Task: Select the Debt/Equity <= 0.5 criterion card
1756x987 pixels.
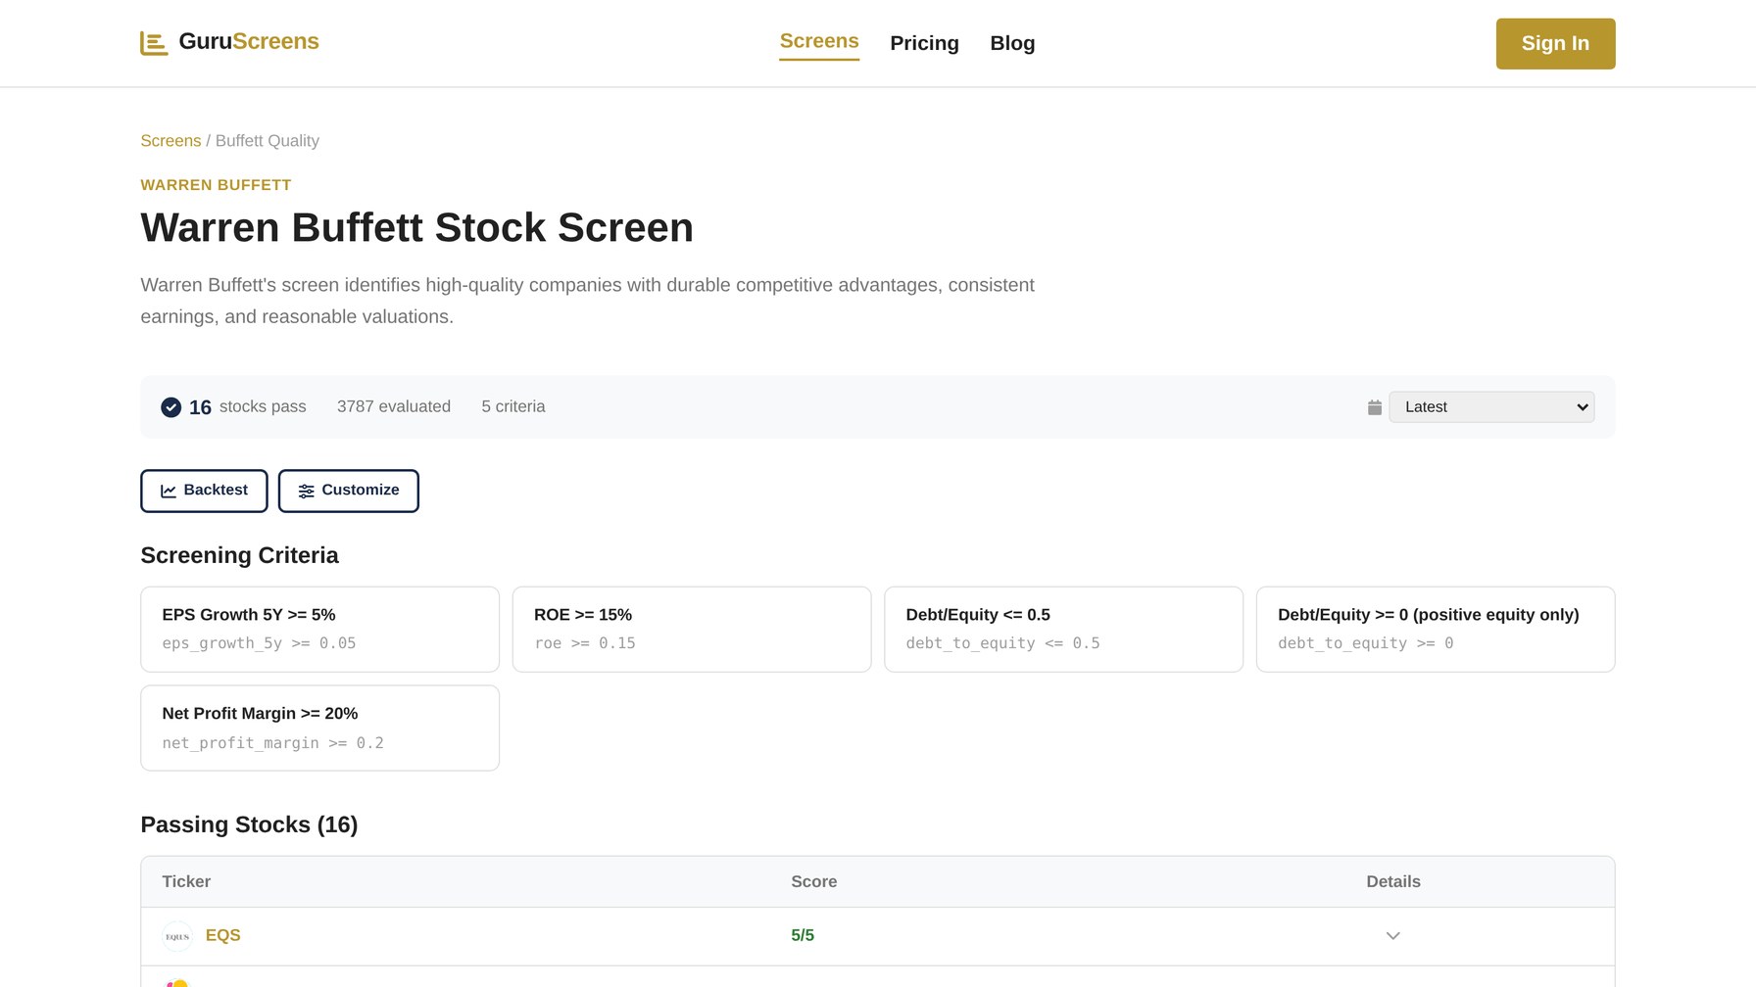Action: pos(1063,630)
